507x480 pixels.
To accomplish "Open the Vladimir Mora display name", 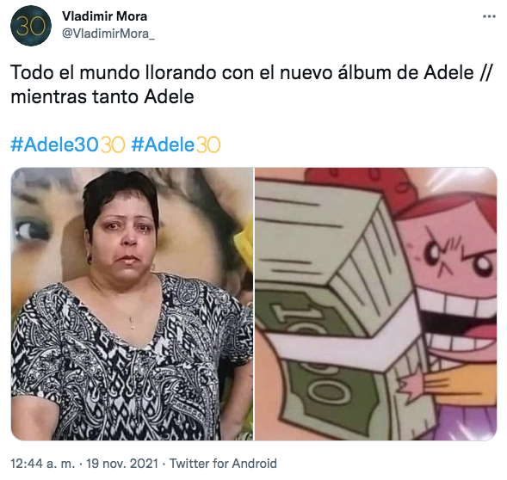I will 104,16.
